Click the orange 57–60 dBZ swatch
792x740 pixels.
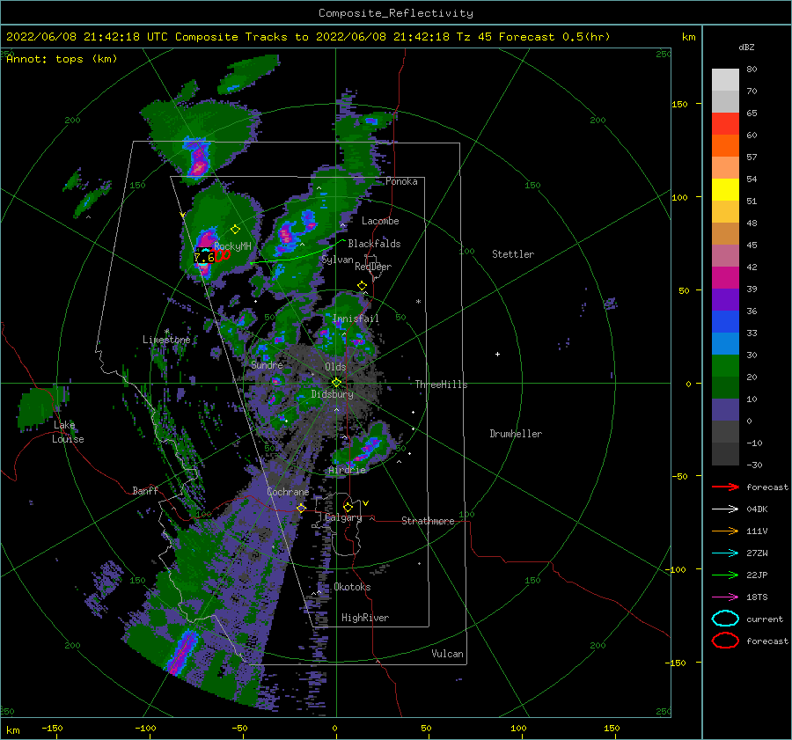(x=725, y=146)
